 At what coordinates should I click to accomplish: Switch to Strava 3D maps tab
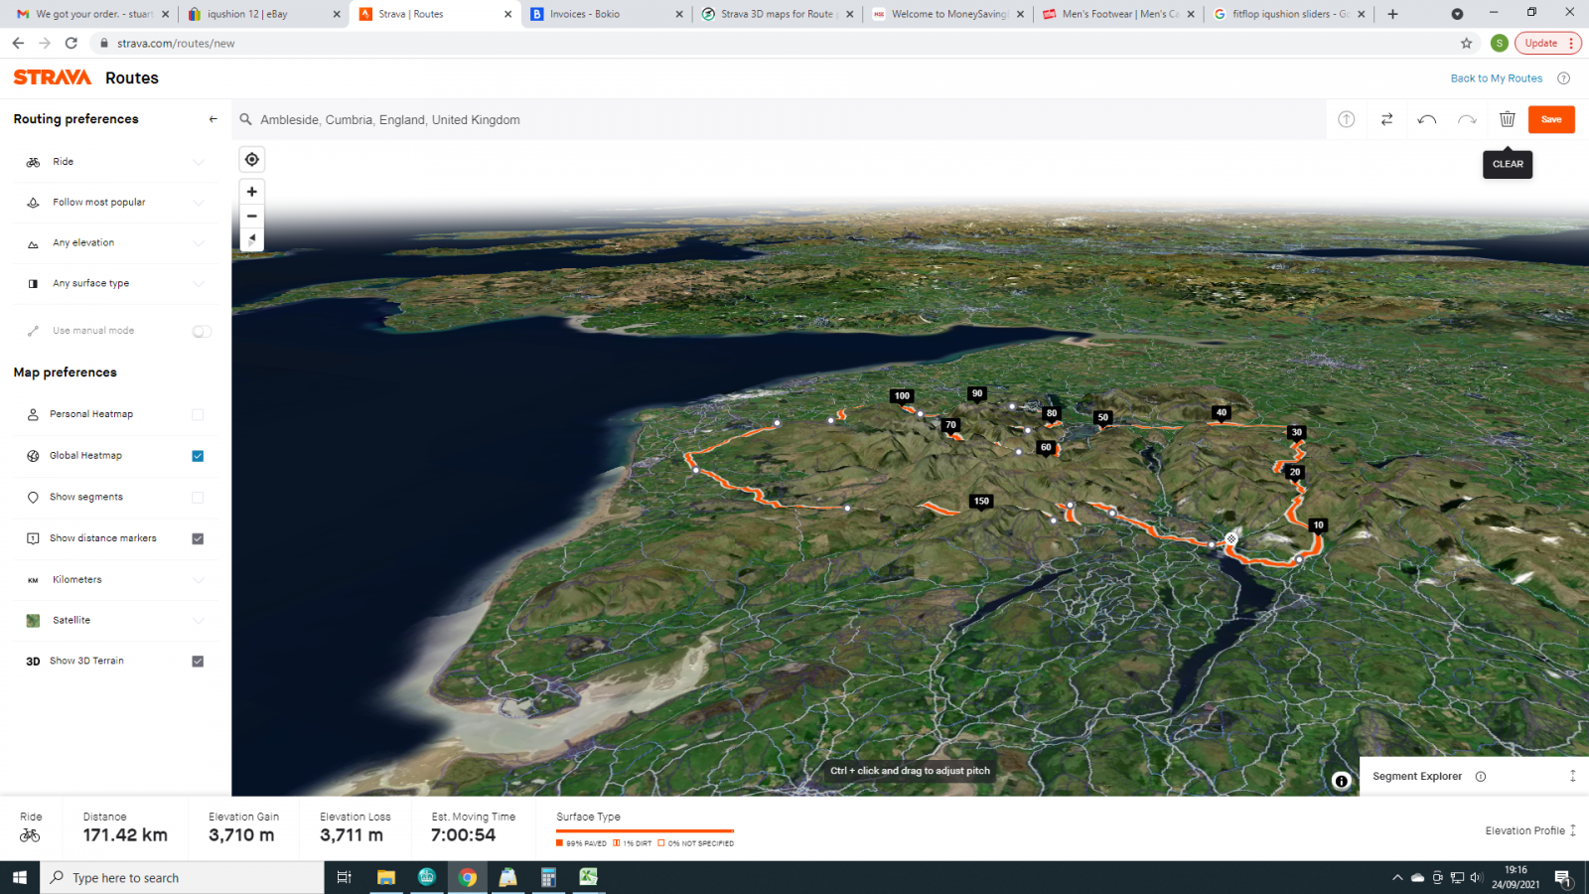coord(777,14)
